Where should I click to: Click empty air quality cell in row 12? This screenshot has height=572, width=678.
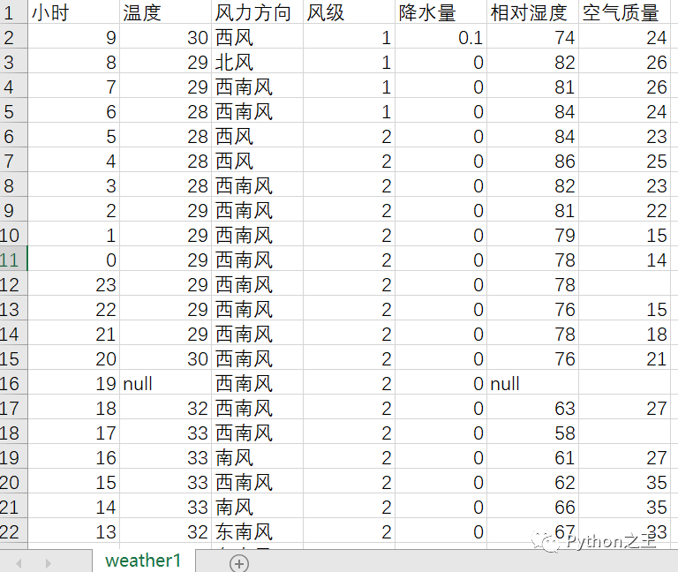click(624, 284)
